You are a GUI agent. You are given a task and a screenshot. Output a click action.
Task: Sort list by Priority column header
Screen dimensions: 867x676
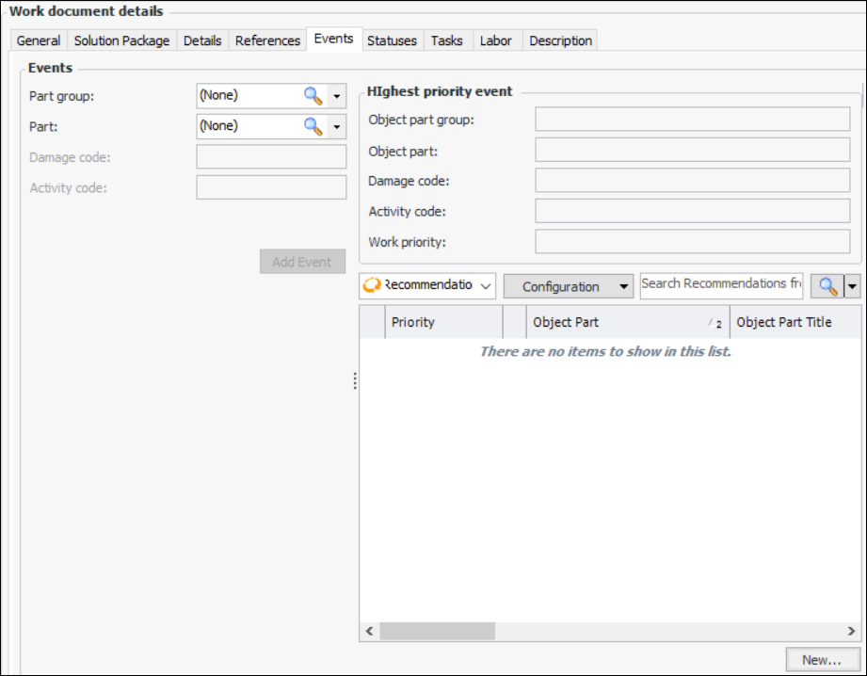[442, 322]
